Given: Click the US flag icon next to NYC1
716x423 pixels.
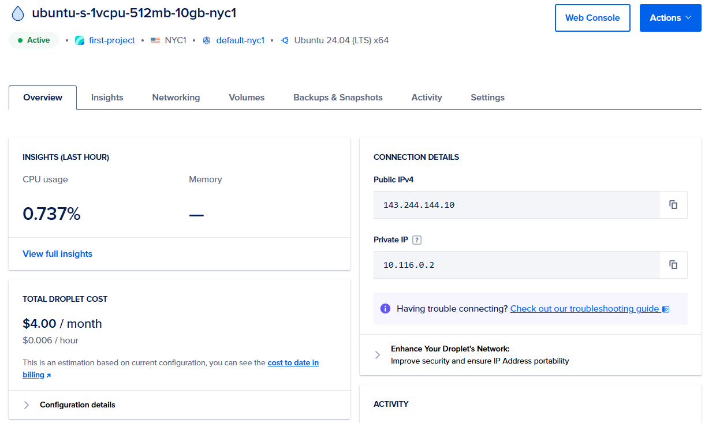Looking at the screenshot, I should (155, 40).
